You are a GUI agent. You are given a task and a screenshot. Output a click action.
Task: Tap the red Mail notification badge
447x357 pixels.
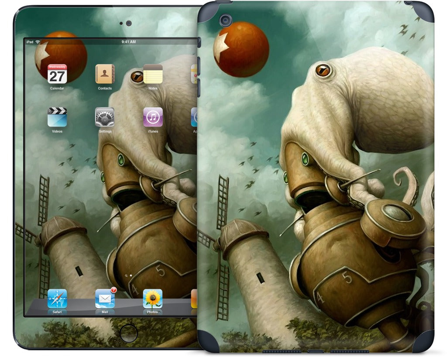pos(114,290)
